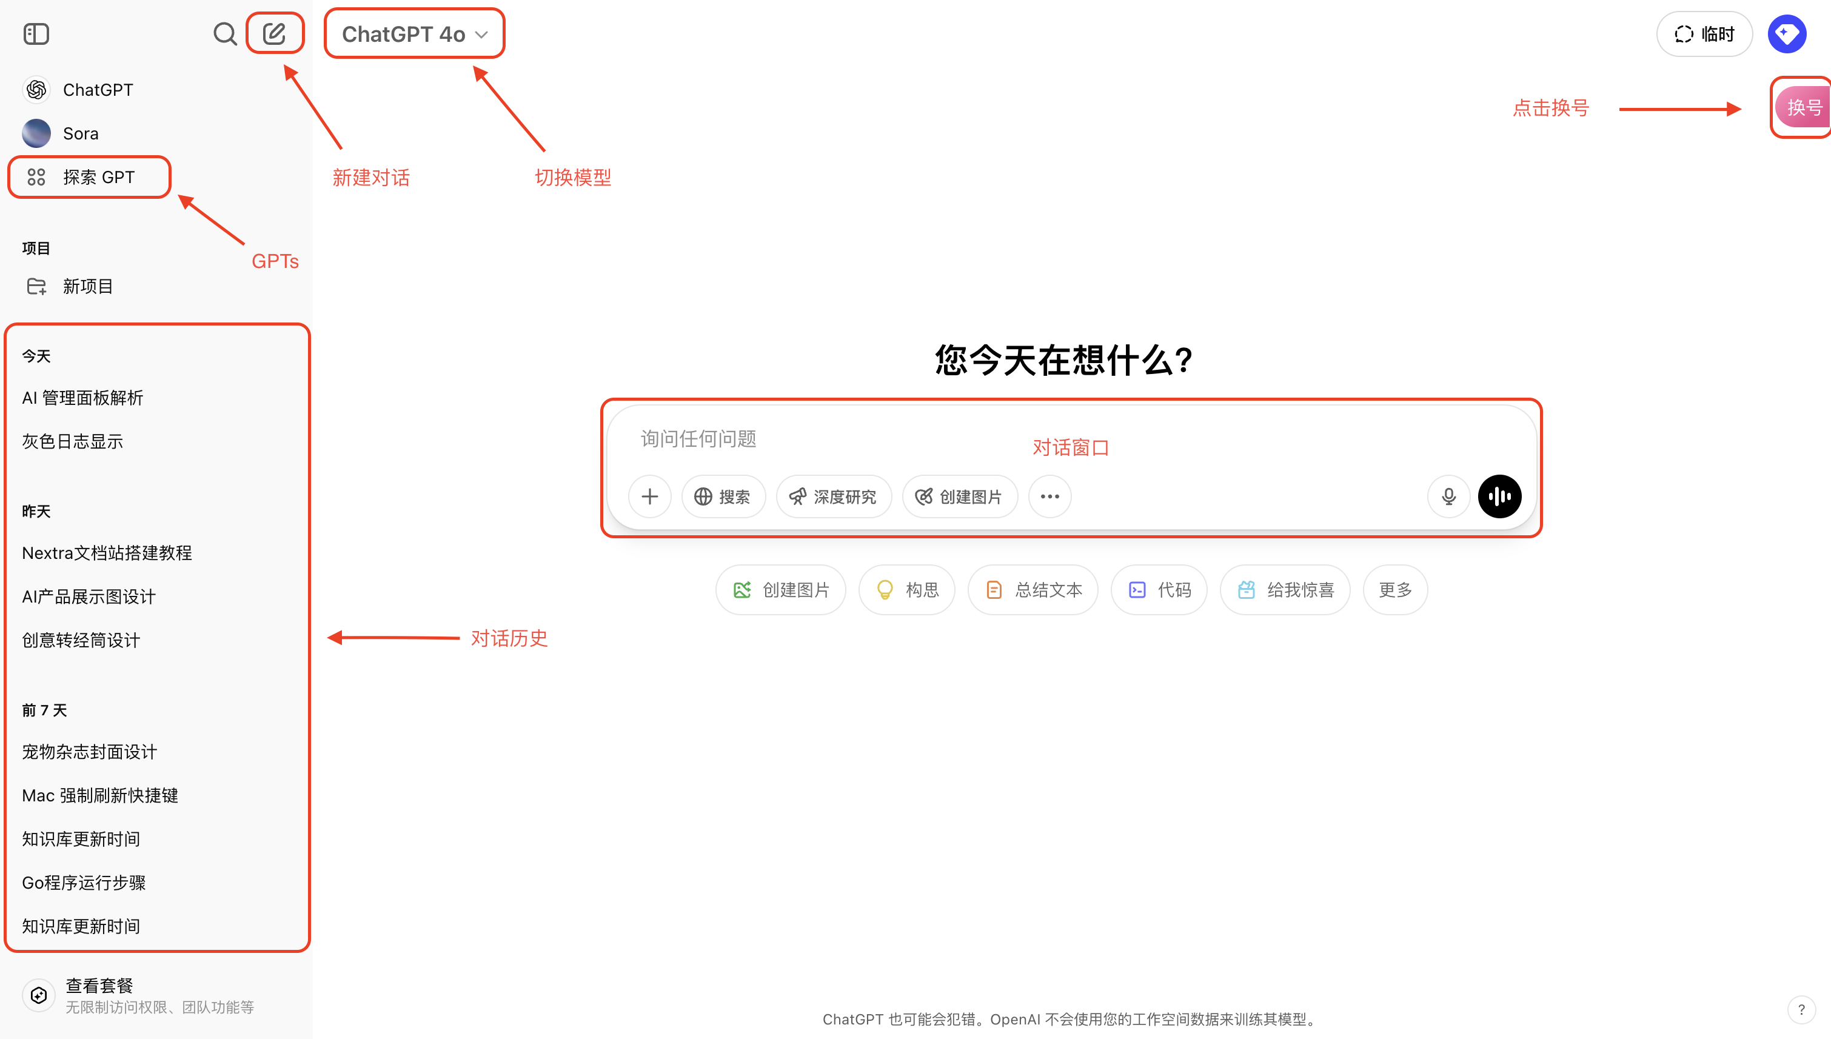Image resolution: width=1831 pixels, height=1039 pixels.
Task: Choose the 代码 code suggestion chip
Action: pyautogui.click(x=1159, y=589)
